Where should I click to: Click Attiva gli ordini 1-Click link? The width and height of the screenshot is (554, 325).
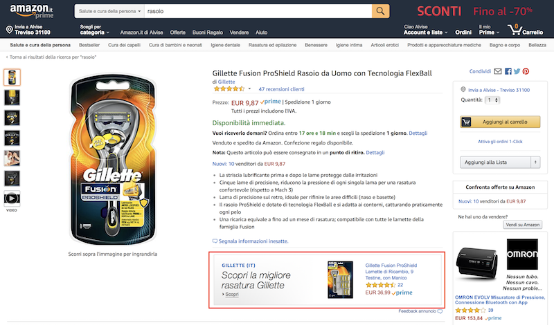point(499,142)
